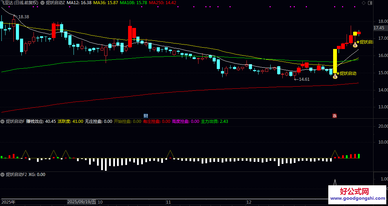Click the 飞亚达(日线.前复权) chart title

20,3
